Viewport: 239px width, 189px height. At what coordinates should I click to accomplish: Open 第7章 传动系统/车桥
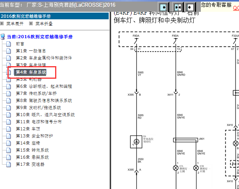[36, 93]
